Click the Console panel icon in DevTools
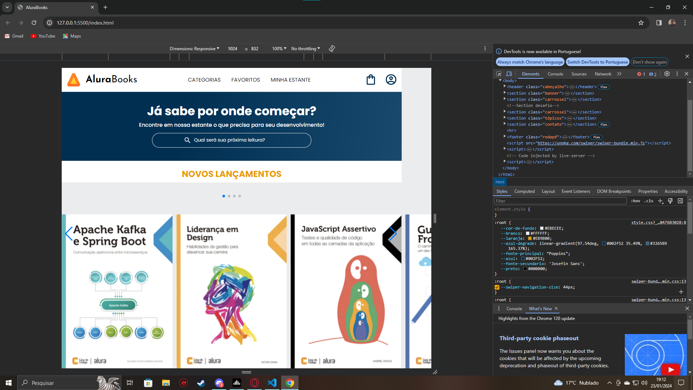This screenshot has width=693, height=390. tap(555, 73)
